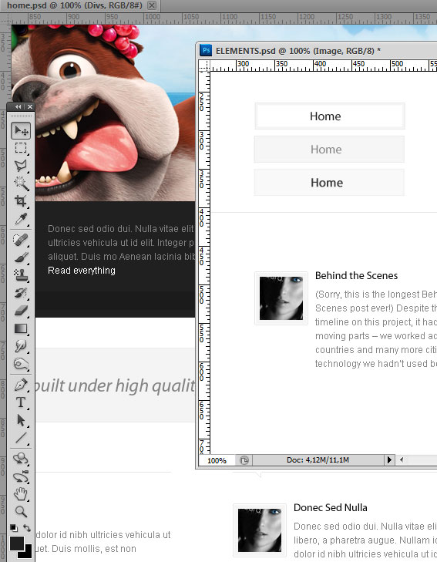Open status bar options arrow menu
This screenshot has width=437, height=562.
[389, 459]
